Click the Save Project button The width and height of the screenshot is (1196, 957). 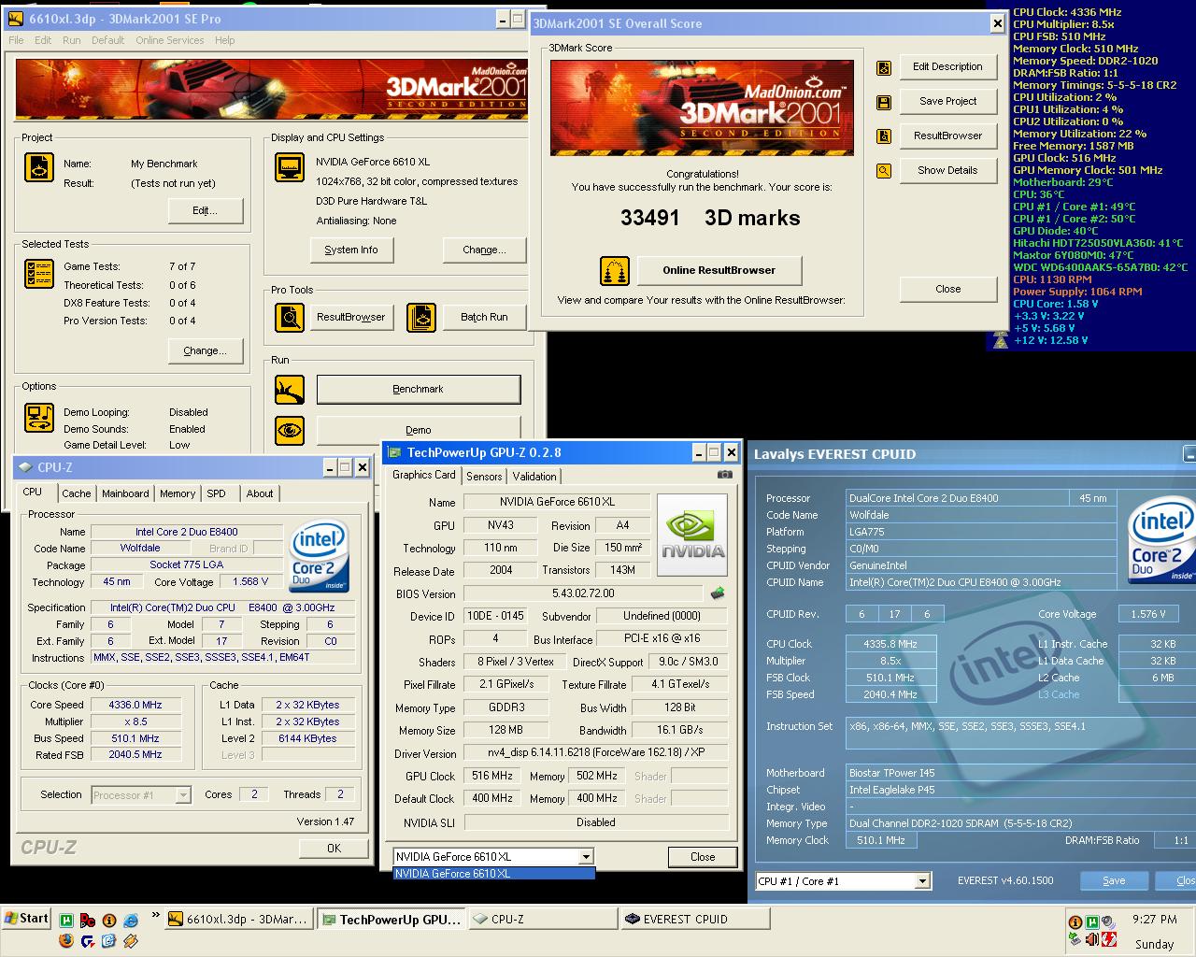pyautogui.click(x=947, y=102)
